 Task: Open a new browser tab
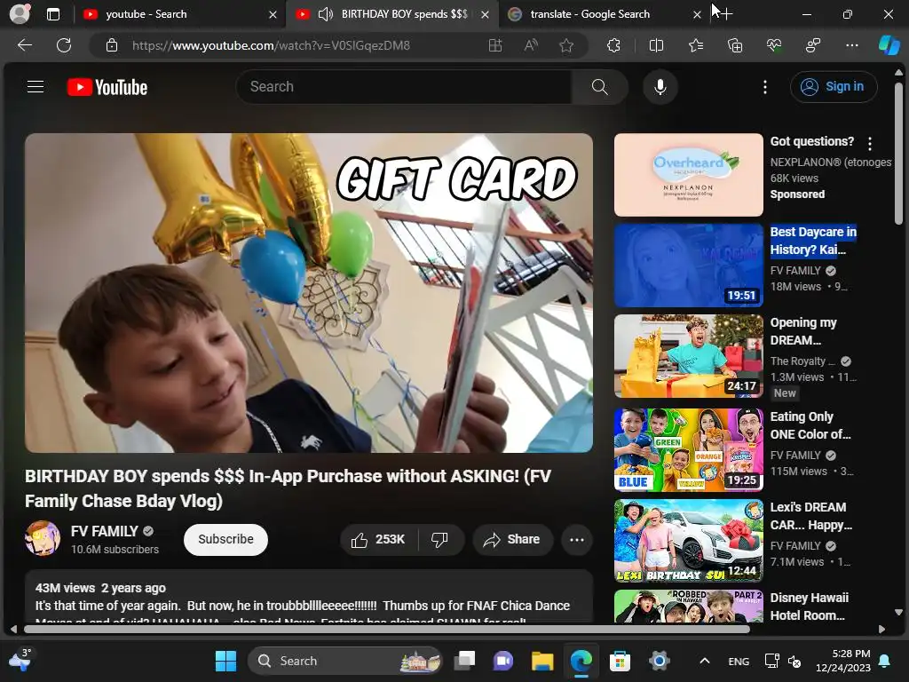coord(725,14)
